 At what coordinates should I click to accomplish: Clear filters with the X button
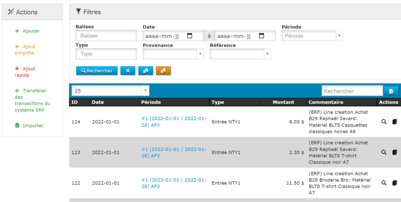coord(128,71)
